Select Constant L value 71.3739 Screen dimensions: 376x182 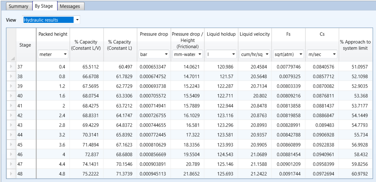(x=120, y=174)
